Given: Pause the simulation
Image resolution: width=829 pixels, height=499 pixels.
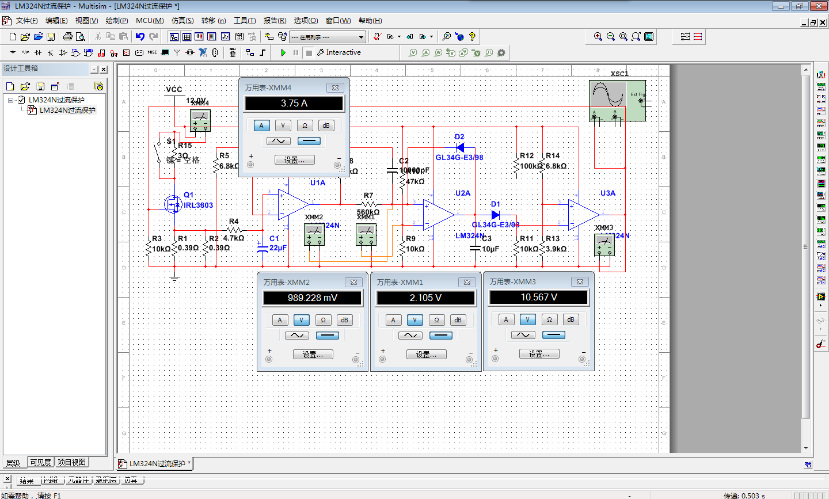Looking at the screenshot, I should pos(295,52).
